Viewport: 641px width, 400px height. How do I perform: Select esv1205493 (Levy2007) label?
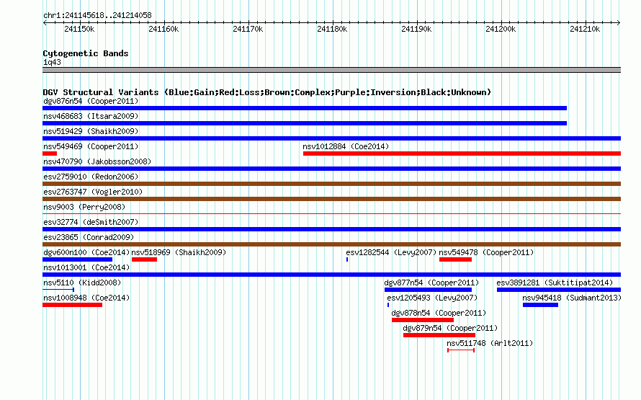click(x=432, y=298)
